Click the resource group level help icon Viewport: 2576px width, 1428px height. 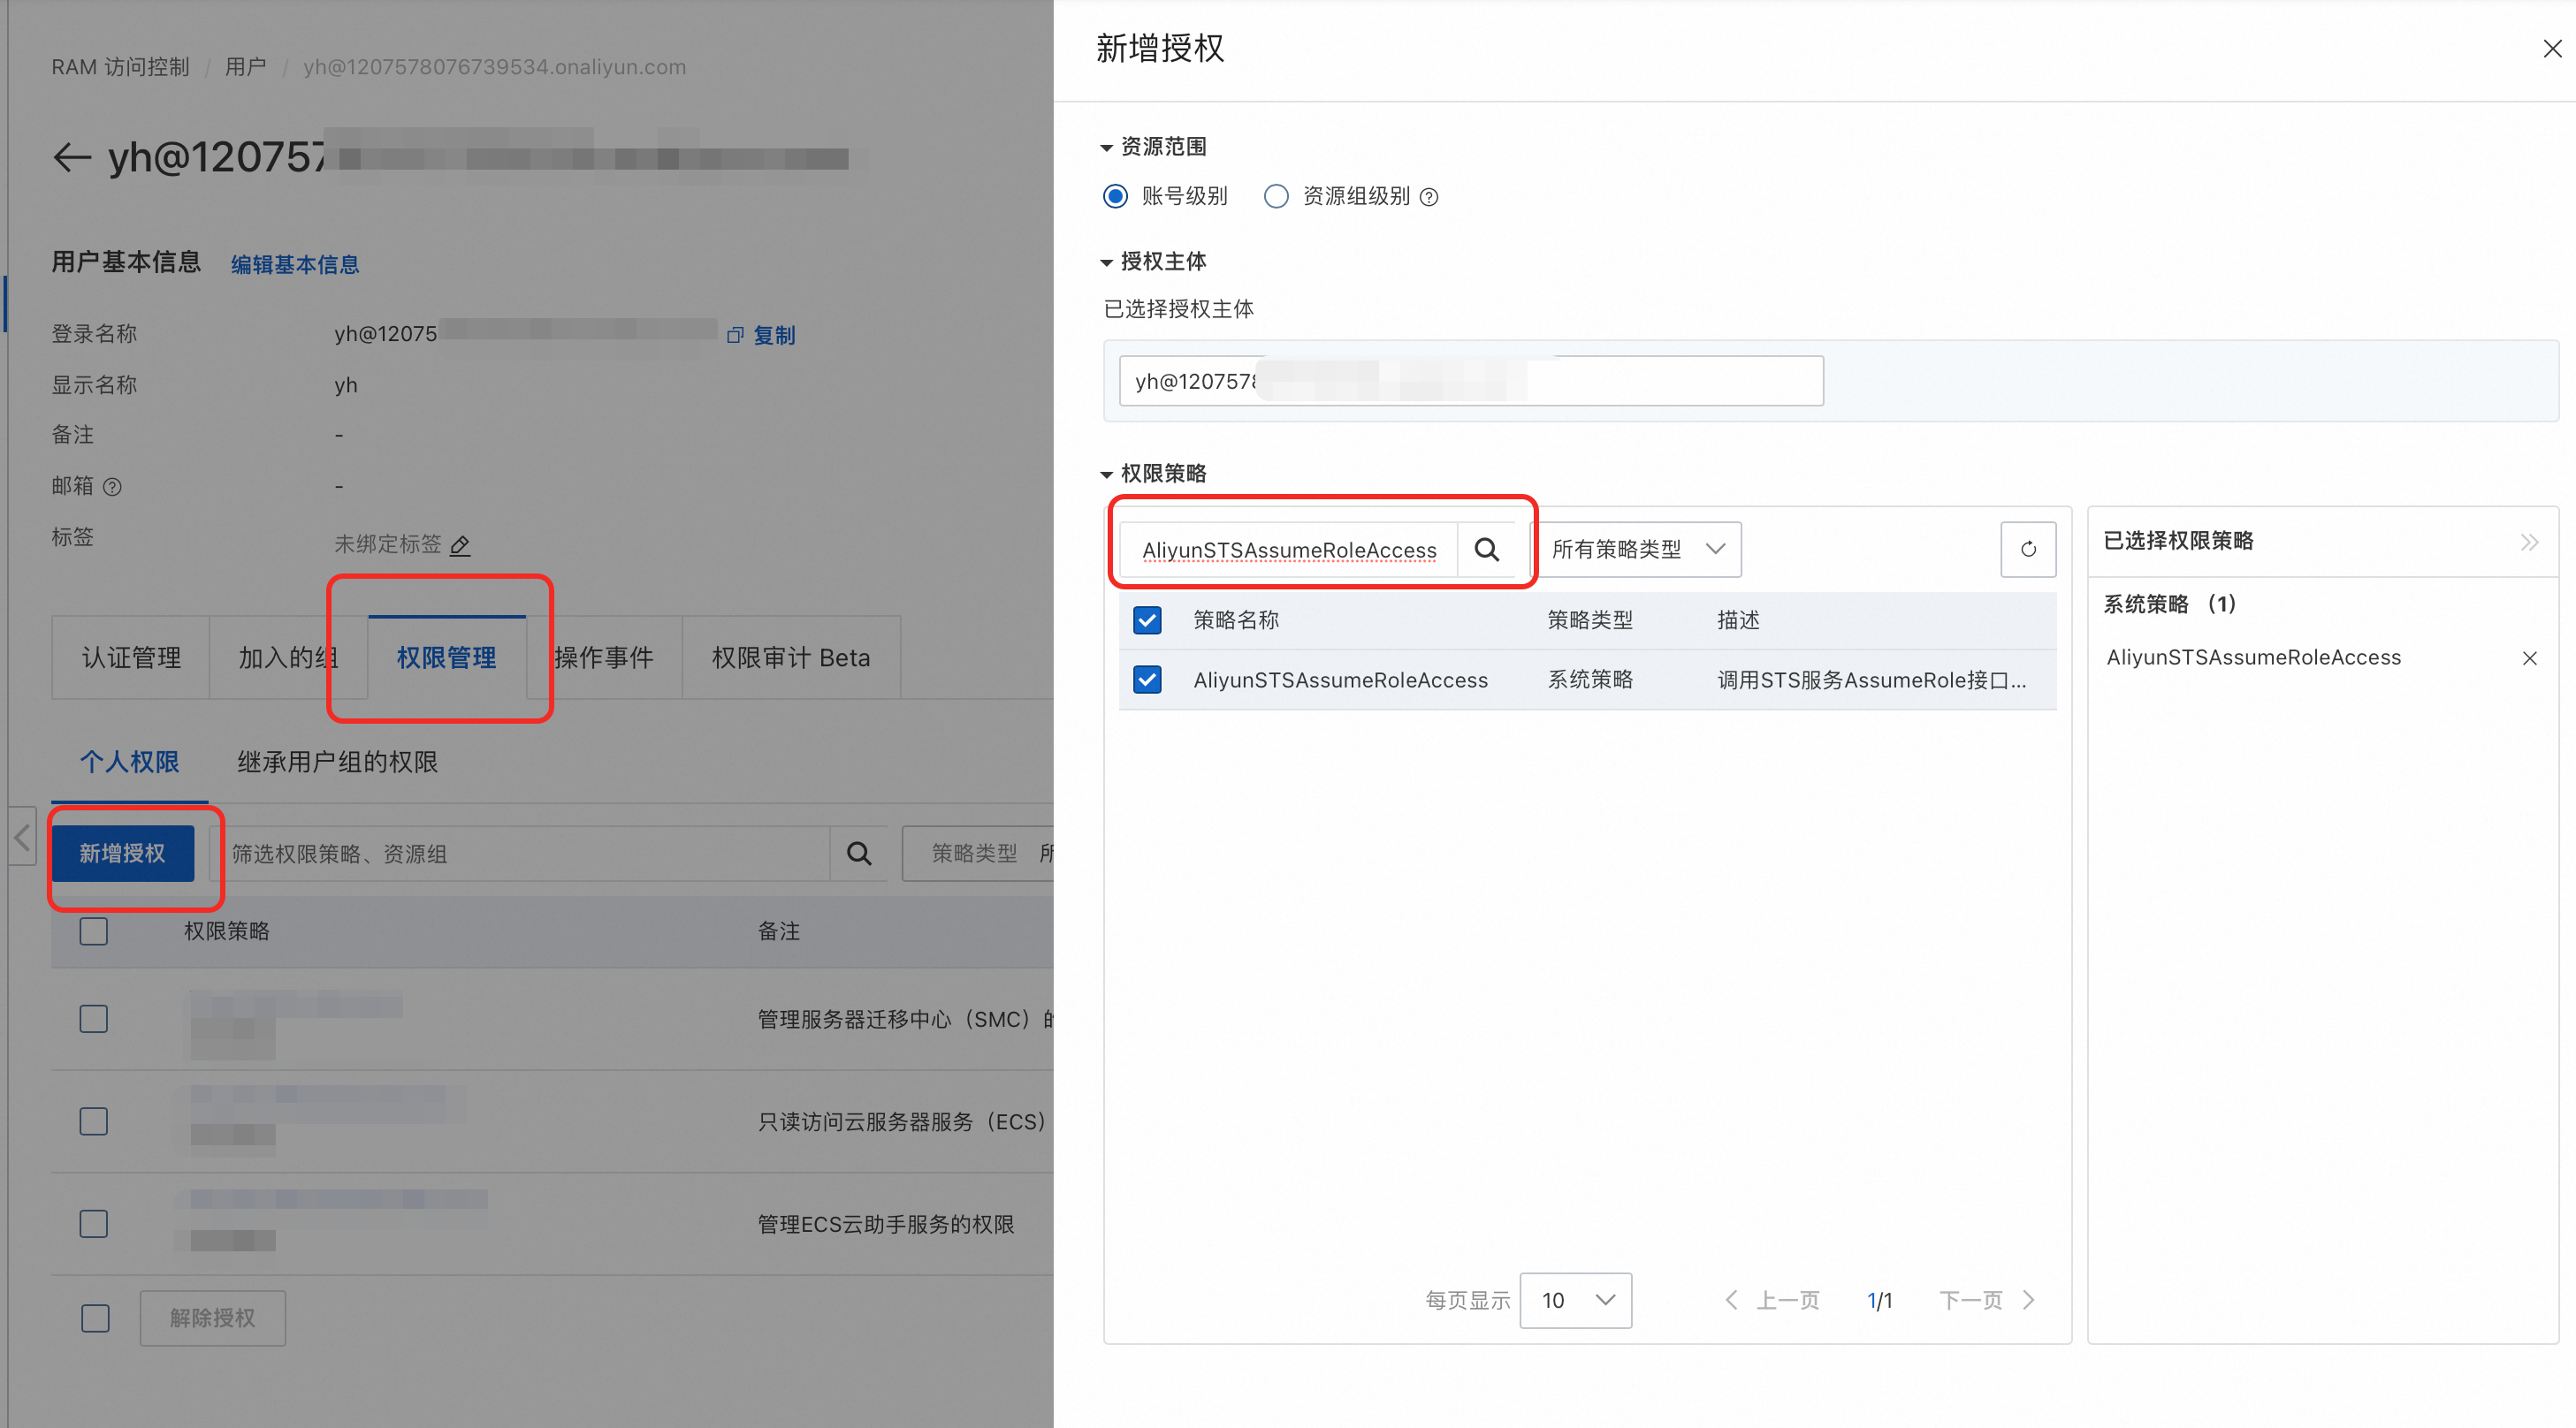click(x=1430, y=197)
